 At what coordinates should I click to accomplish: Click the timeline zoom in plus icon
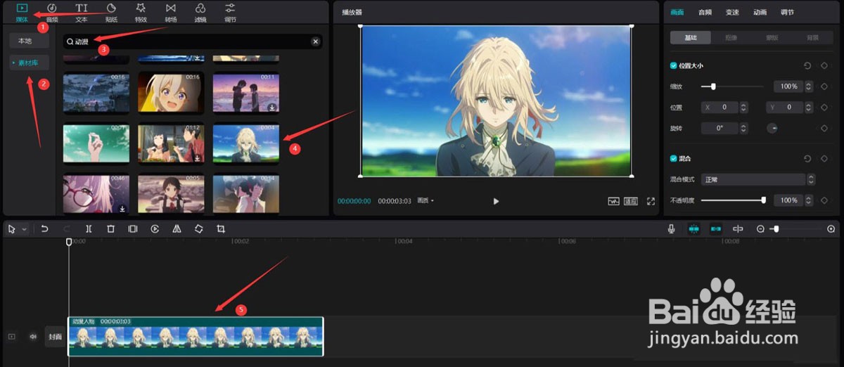coord(831,229)
